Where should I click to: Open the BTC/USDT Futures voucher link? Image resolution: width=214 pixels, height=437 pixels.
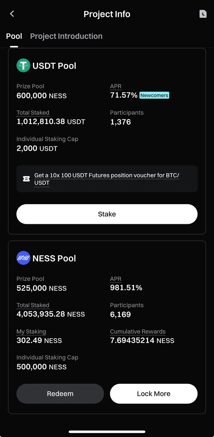coord(106,176)
